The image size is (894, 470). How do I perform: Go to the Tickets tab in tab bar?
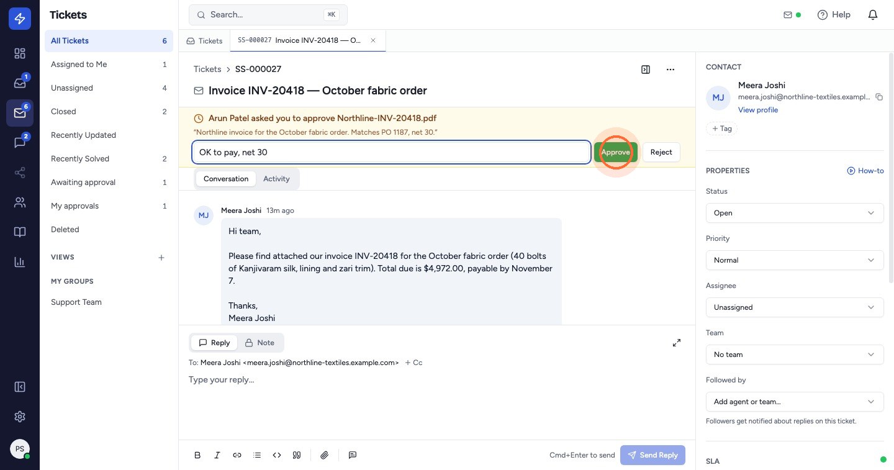pos(204,41)
